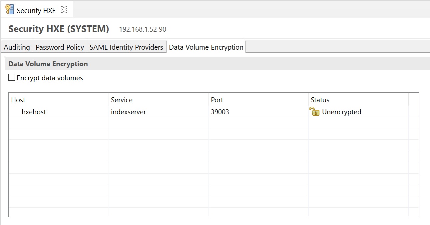The height and width of the screenshot is (225, 430).
Task: Select the port 39003 cell
Action: tap(220, 112)
